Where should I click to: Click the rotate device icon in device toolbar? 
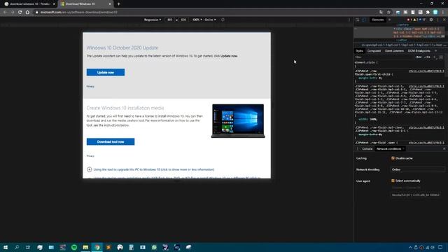click(223, 20)
